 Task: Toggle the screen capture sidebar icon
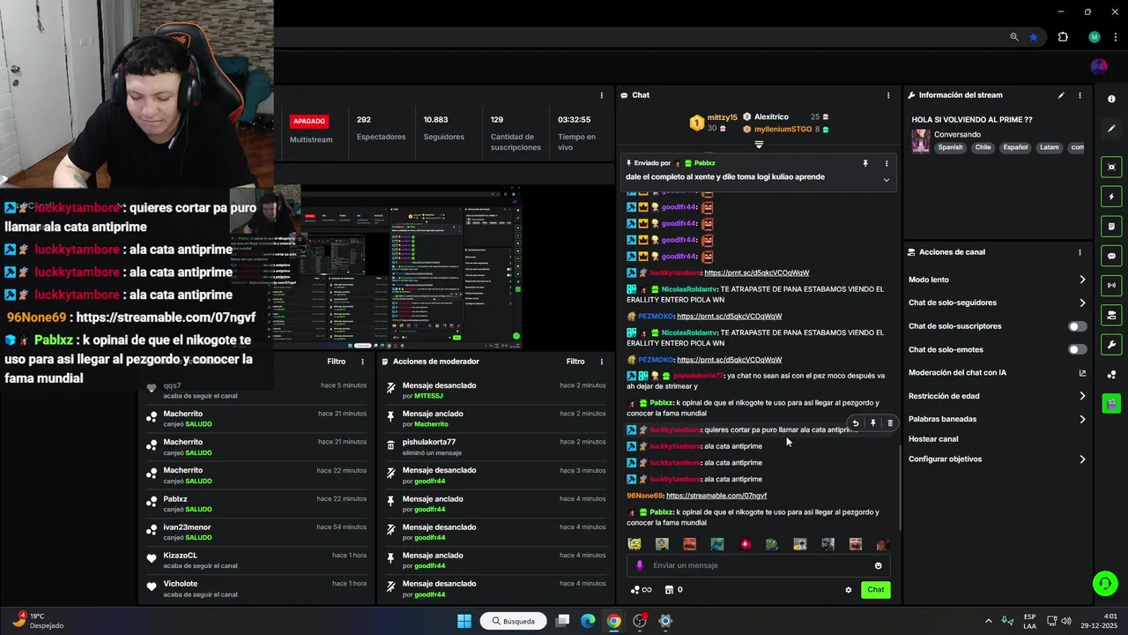coord(1111,168)
